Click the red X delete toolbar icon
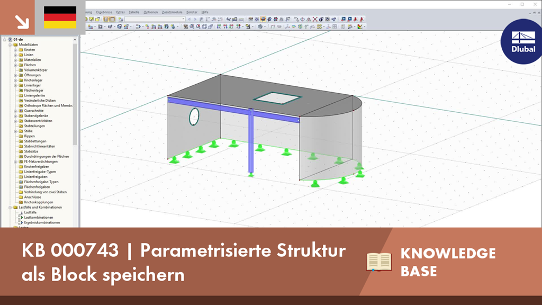The image size is (542, 305). point(315,20)
